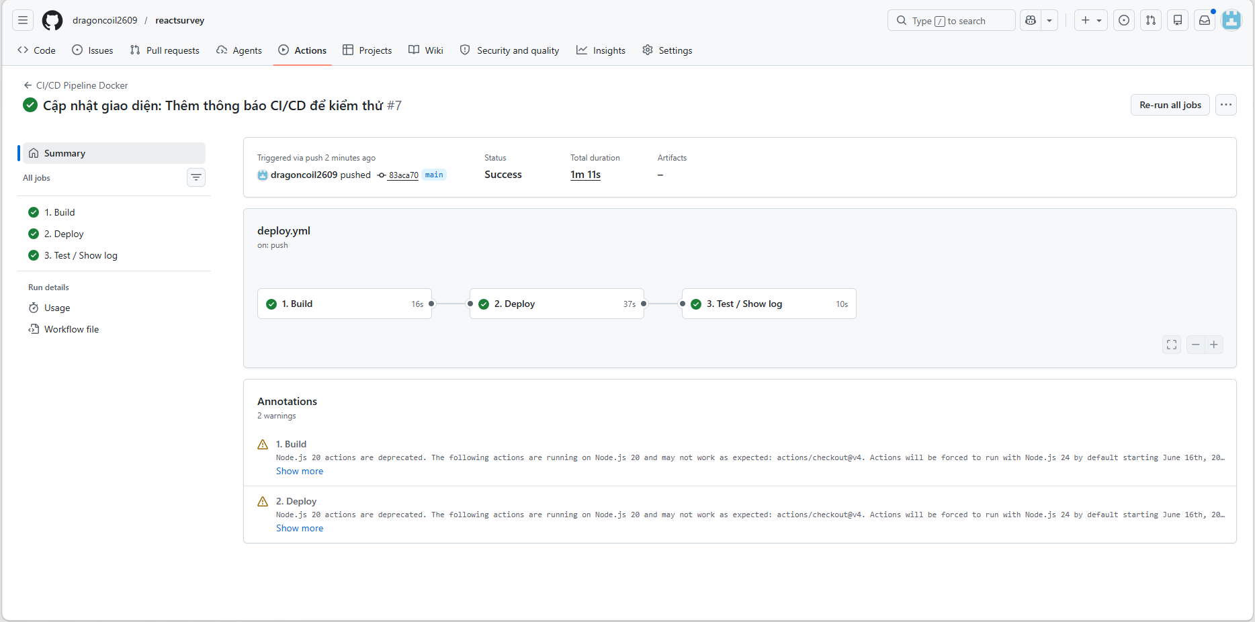Image resolution: width=1255 pixels, height=622 pixels.
Task: Focus the Type / to search field
Action: (x=951, y=20)
